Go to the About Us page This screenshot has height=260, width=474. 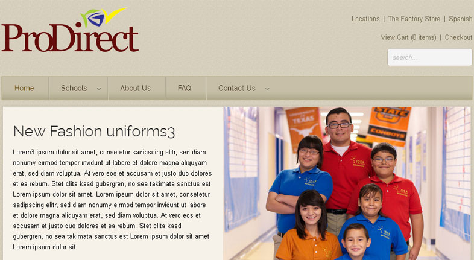pos(136,88)
